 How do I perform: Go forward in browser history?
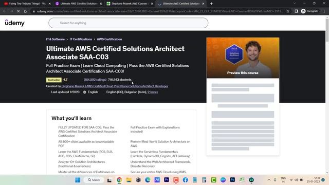point(11,11)
